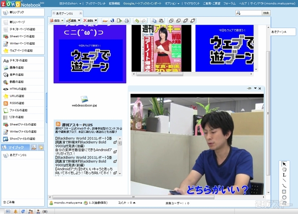Screen dimensions: 298x214
Task: Click the export page toolbar icon
Action: (x=119, y=20)
